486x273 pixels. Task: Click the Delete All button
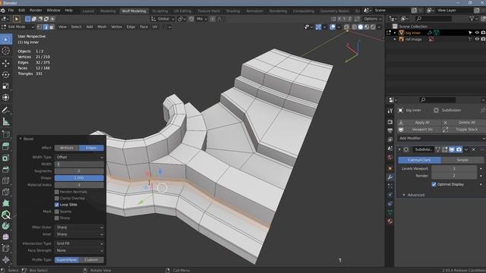click(x=463, y=123)
